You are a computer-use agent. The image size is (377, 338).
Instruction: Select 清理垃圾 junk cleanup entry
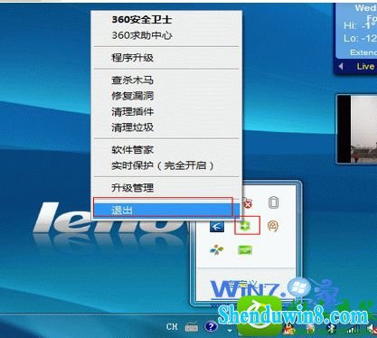pyautogui.click(x=166, y=127)
